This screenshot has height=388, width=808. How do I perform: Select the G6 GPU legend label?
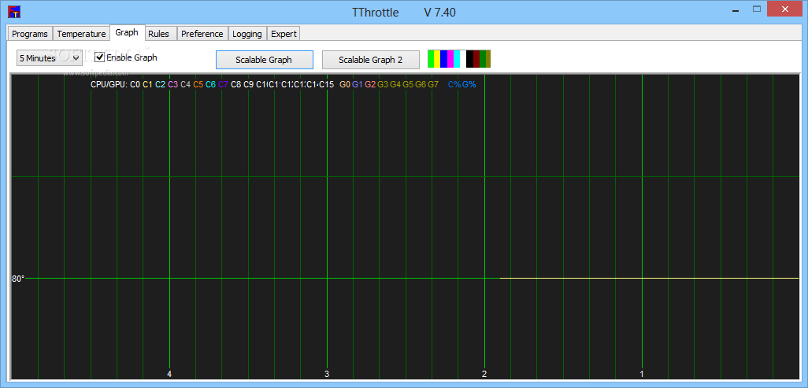coord(421,84)
